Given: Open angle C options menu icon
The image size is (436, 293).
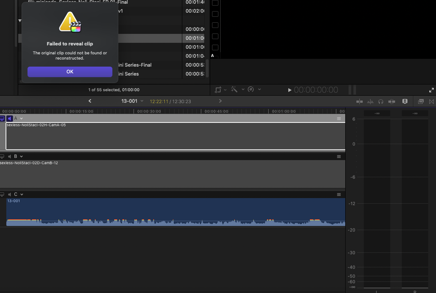Looking at the screenshot, I should [x=339, y=194].
